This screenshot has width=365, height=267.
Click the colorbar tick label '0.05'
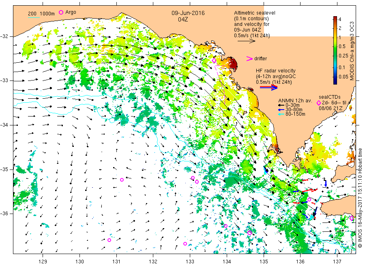344,76
